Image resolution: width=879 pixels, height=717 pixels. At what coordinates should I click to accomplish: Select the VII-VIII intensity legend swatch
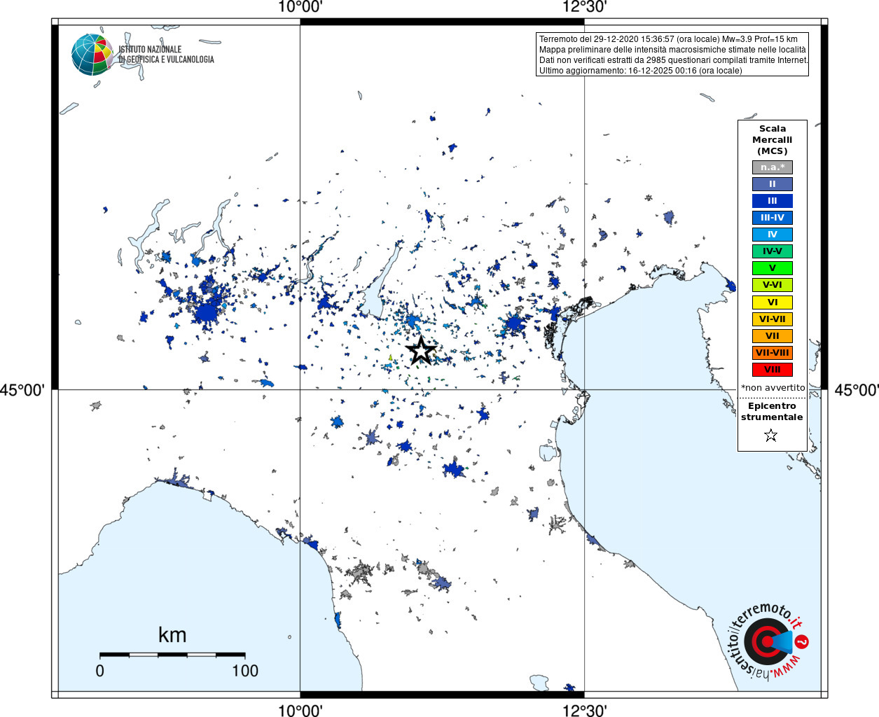point(773,353)
